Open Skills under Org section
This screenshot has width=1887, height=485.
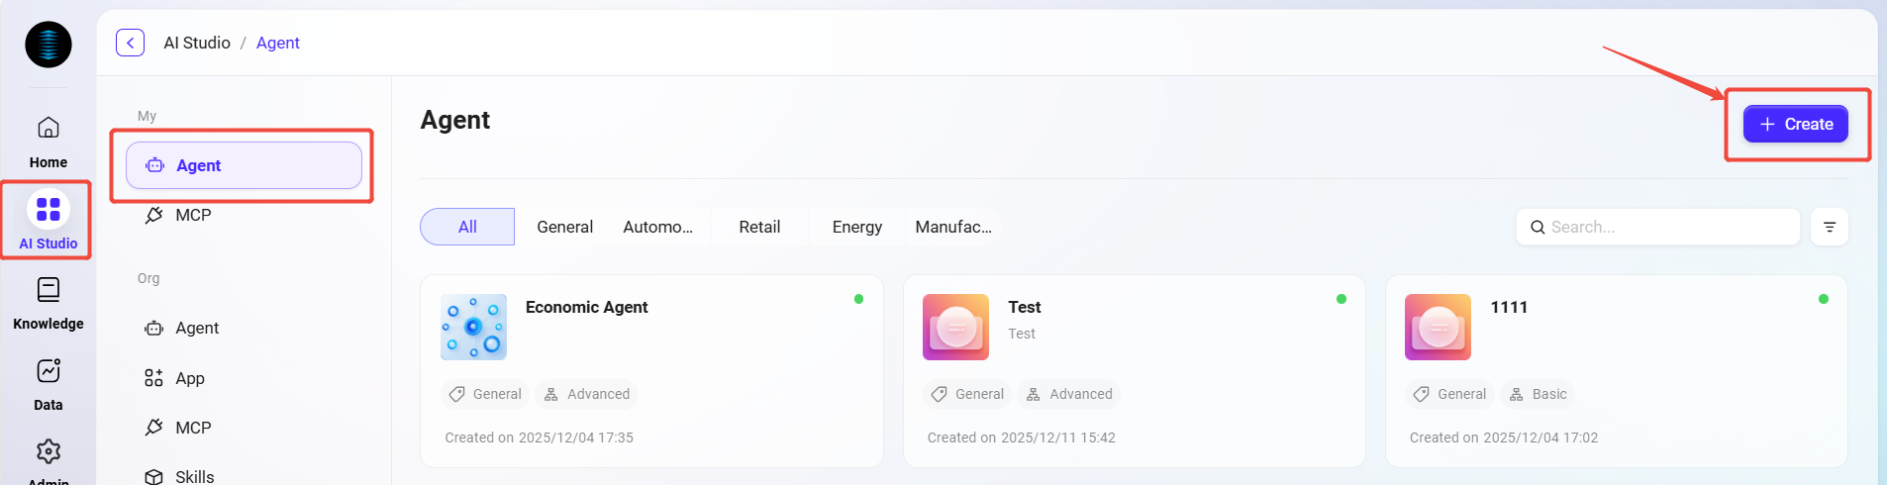[194, 476]
